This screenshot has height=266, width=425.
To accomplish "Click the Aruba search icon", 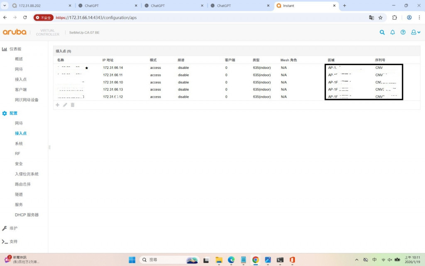I will click(382, 32).
